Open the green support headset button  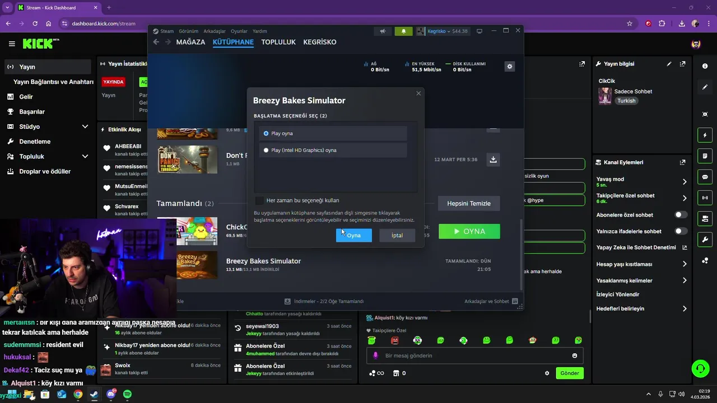pyautogui.click(x=700, y=368)
